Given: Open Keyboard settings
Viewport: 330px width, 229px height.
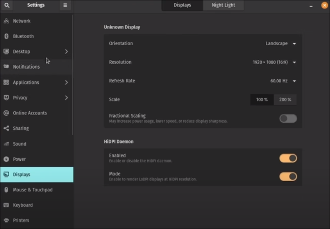Looking at the screenshot, I should click(x=37, y=205).
